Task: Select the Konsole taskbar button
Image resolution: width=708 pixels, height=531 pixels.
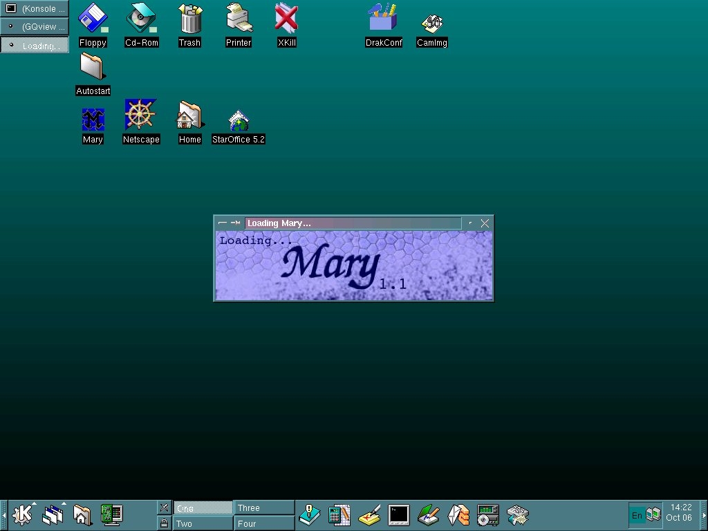Action: (x=35, y=9)
